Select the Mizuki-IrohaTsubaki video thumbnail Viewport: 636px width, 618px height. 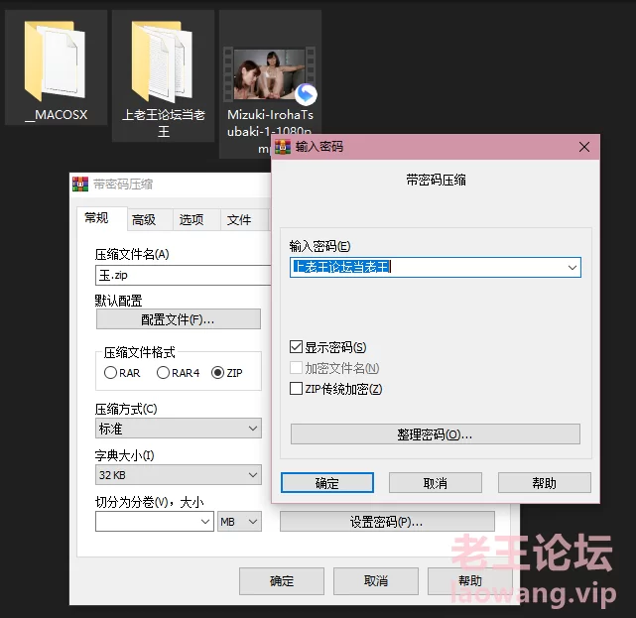tap(269, 74)
